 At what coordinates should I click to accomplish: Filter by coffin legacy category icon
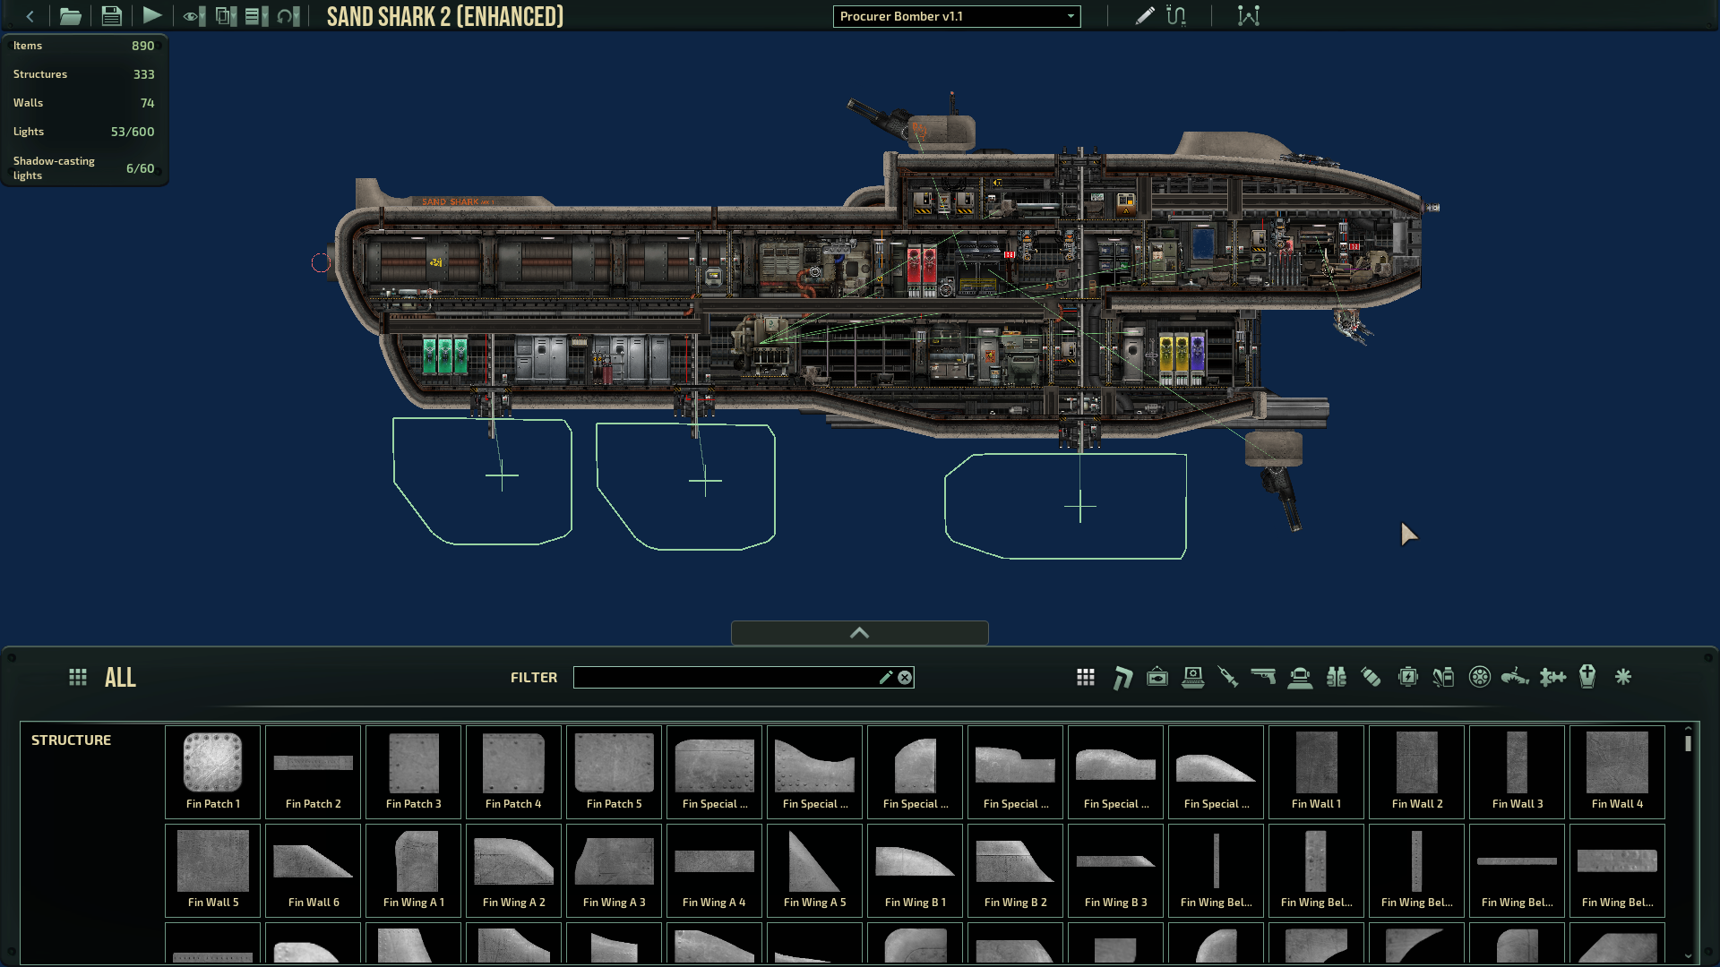click(1587, 678)
